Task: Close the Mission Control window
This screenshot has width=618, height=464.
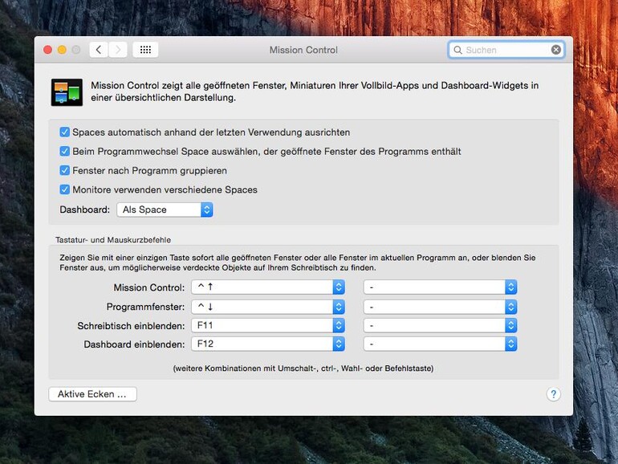Action: point(47,50)
